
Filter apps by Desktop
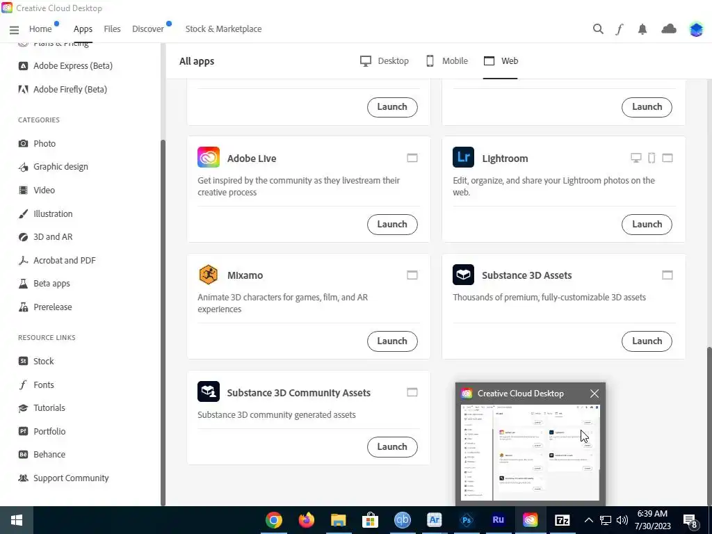(x=384, y=61)
